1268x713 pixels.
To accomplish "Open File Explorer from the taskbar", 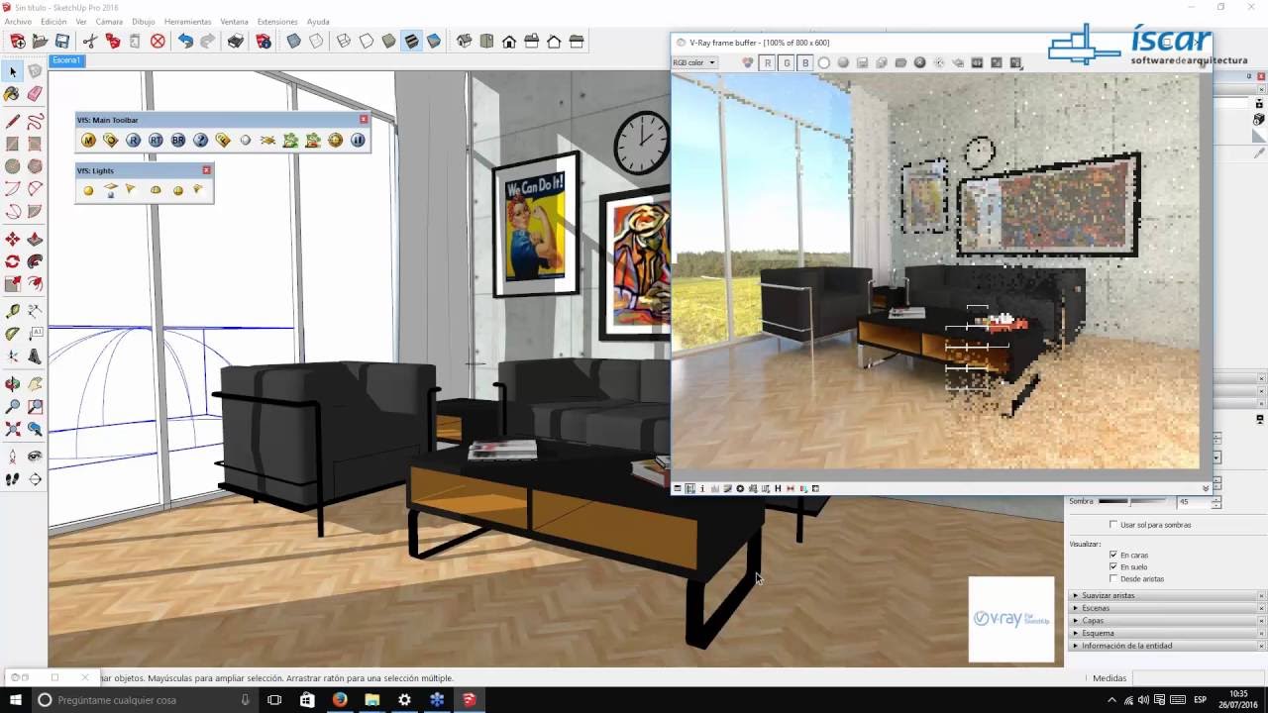I will tap(372, 700).
